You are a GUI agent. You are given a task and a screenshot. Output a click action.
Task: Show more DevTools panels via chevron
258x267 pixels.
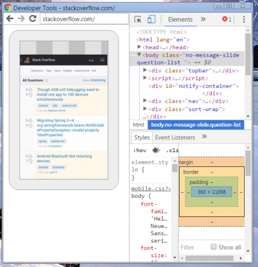[x=203, y=19]
